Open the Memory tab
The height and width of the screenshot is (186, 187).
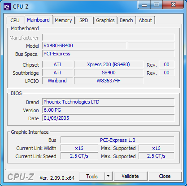pos(63,20)
